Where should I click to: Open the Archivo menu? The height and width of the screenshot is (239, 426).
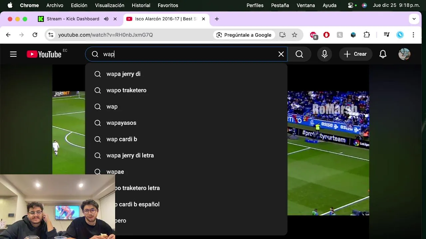click(x=55, y=5)
